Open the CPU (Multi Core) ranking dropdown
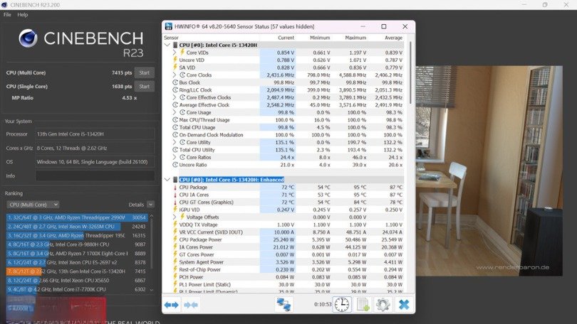This screenshot has height=324, width=577. click(x=33, y=205)
